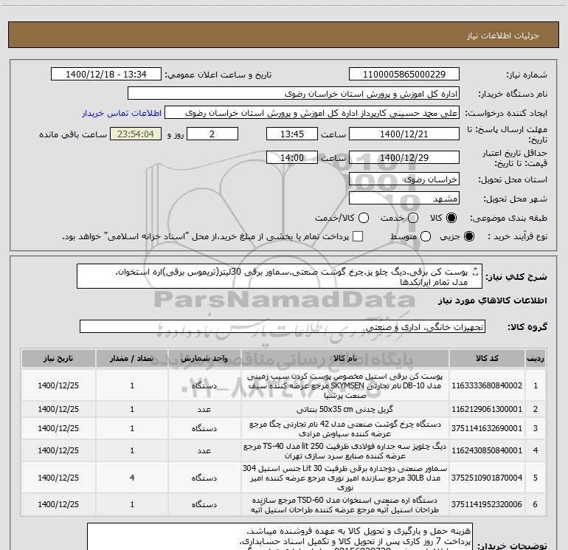Click the تعداد / مقدار column header
The image size is (568, 550).
132,358
